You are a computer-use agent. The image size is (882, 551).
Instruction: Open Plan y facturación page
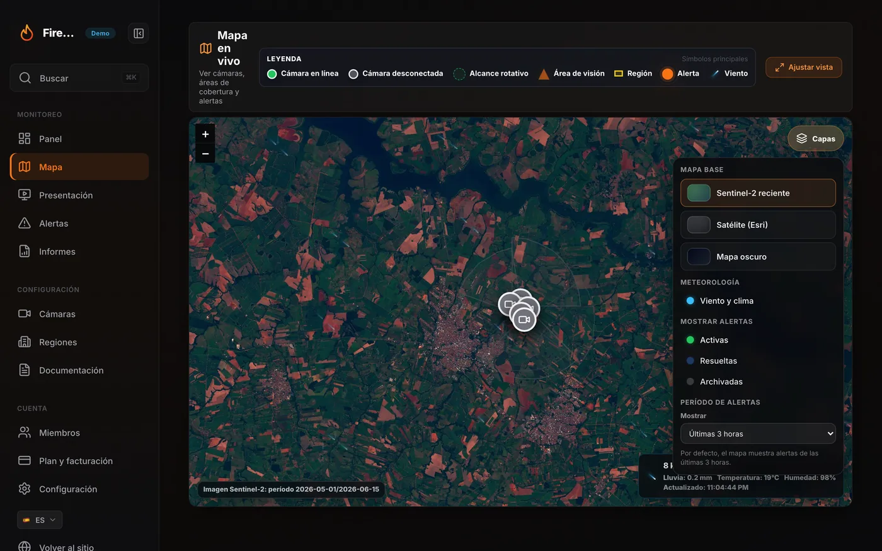coord(79,461)
